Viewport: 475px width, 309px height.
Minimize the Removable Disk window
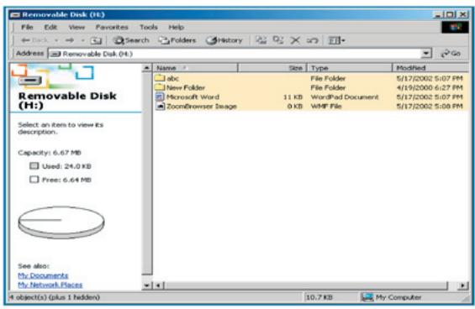437,14
